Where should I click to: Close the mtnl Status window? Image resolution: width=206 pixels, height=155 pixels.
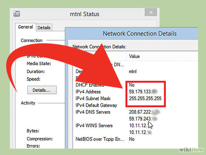point(151,12)
